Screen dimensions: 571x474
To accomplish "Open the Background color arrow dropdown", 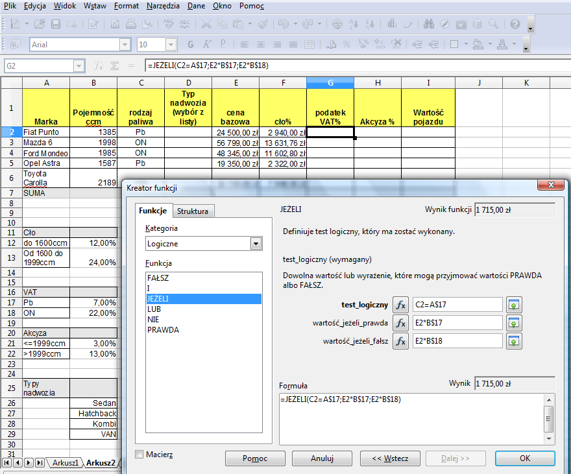I will point(490,44).
